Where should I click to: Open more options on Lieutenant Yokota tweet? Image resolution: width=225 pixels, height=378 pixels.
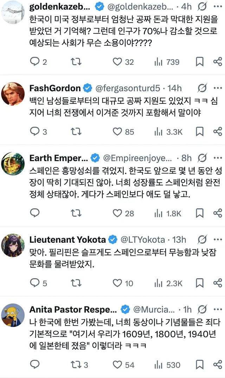point(218,240)
